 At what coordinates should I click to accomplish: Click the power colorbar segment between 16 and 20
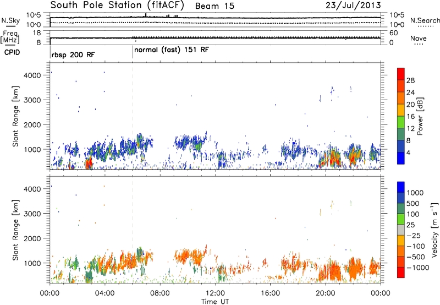(401, 110)
